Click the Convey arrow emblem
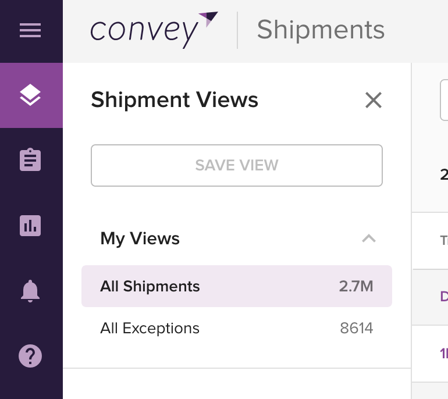448x399 pixels. [208, 19]
